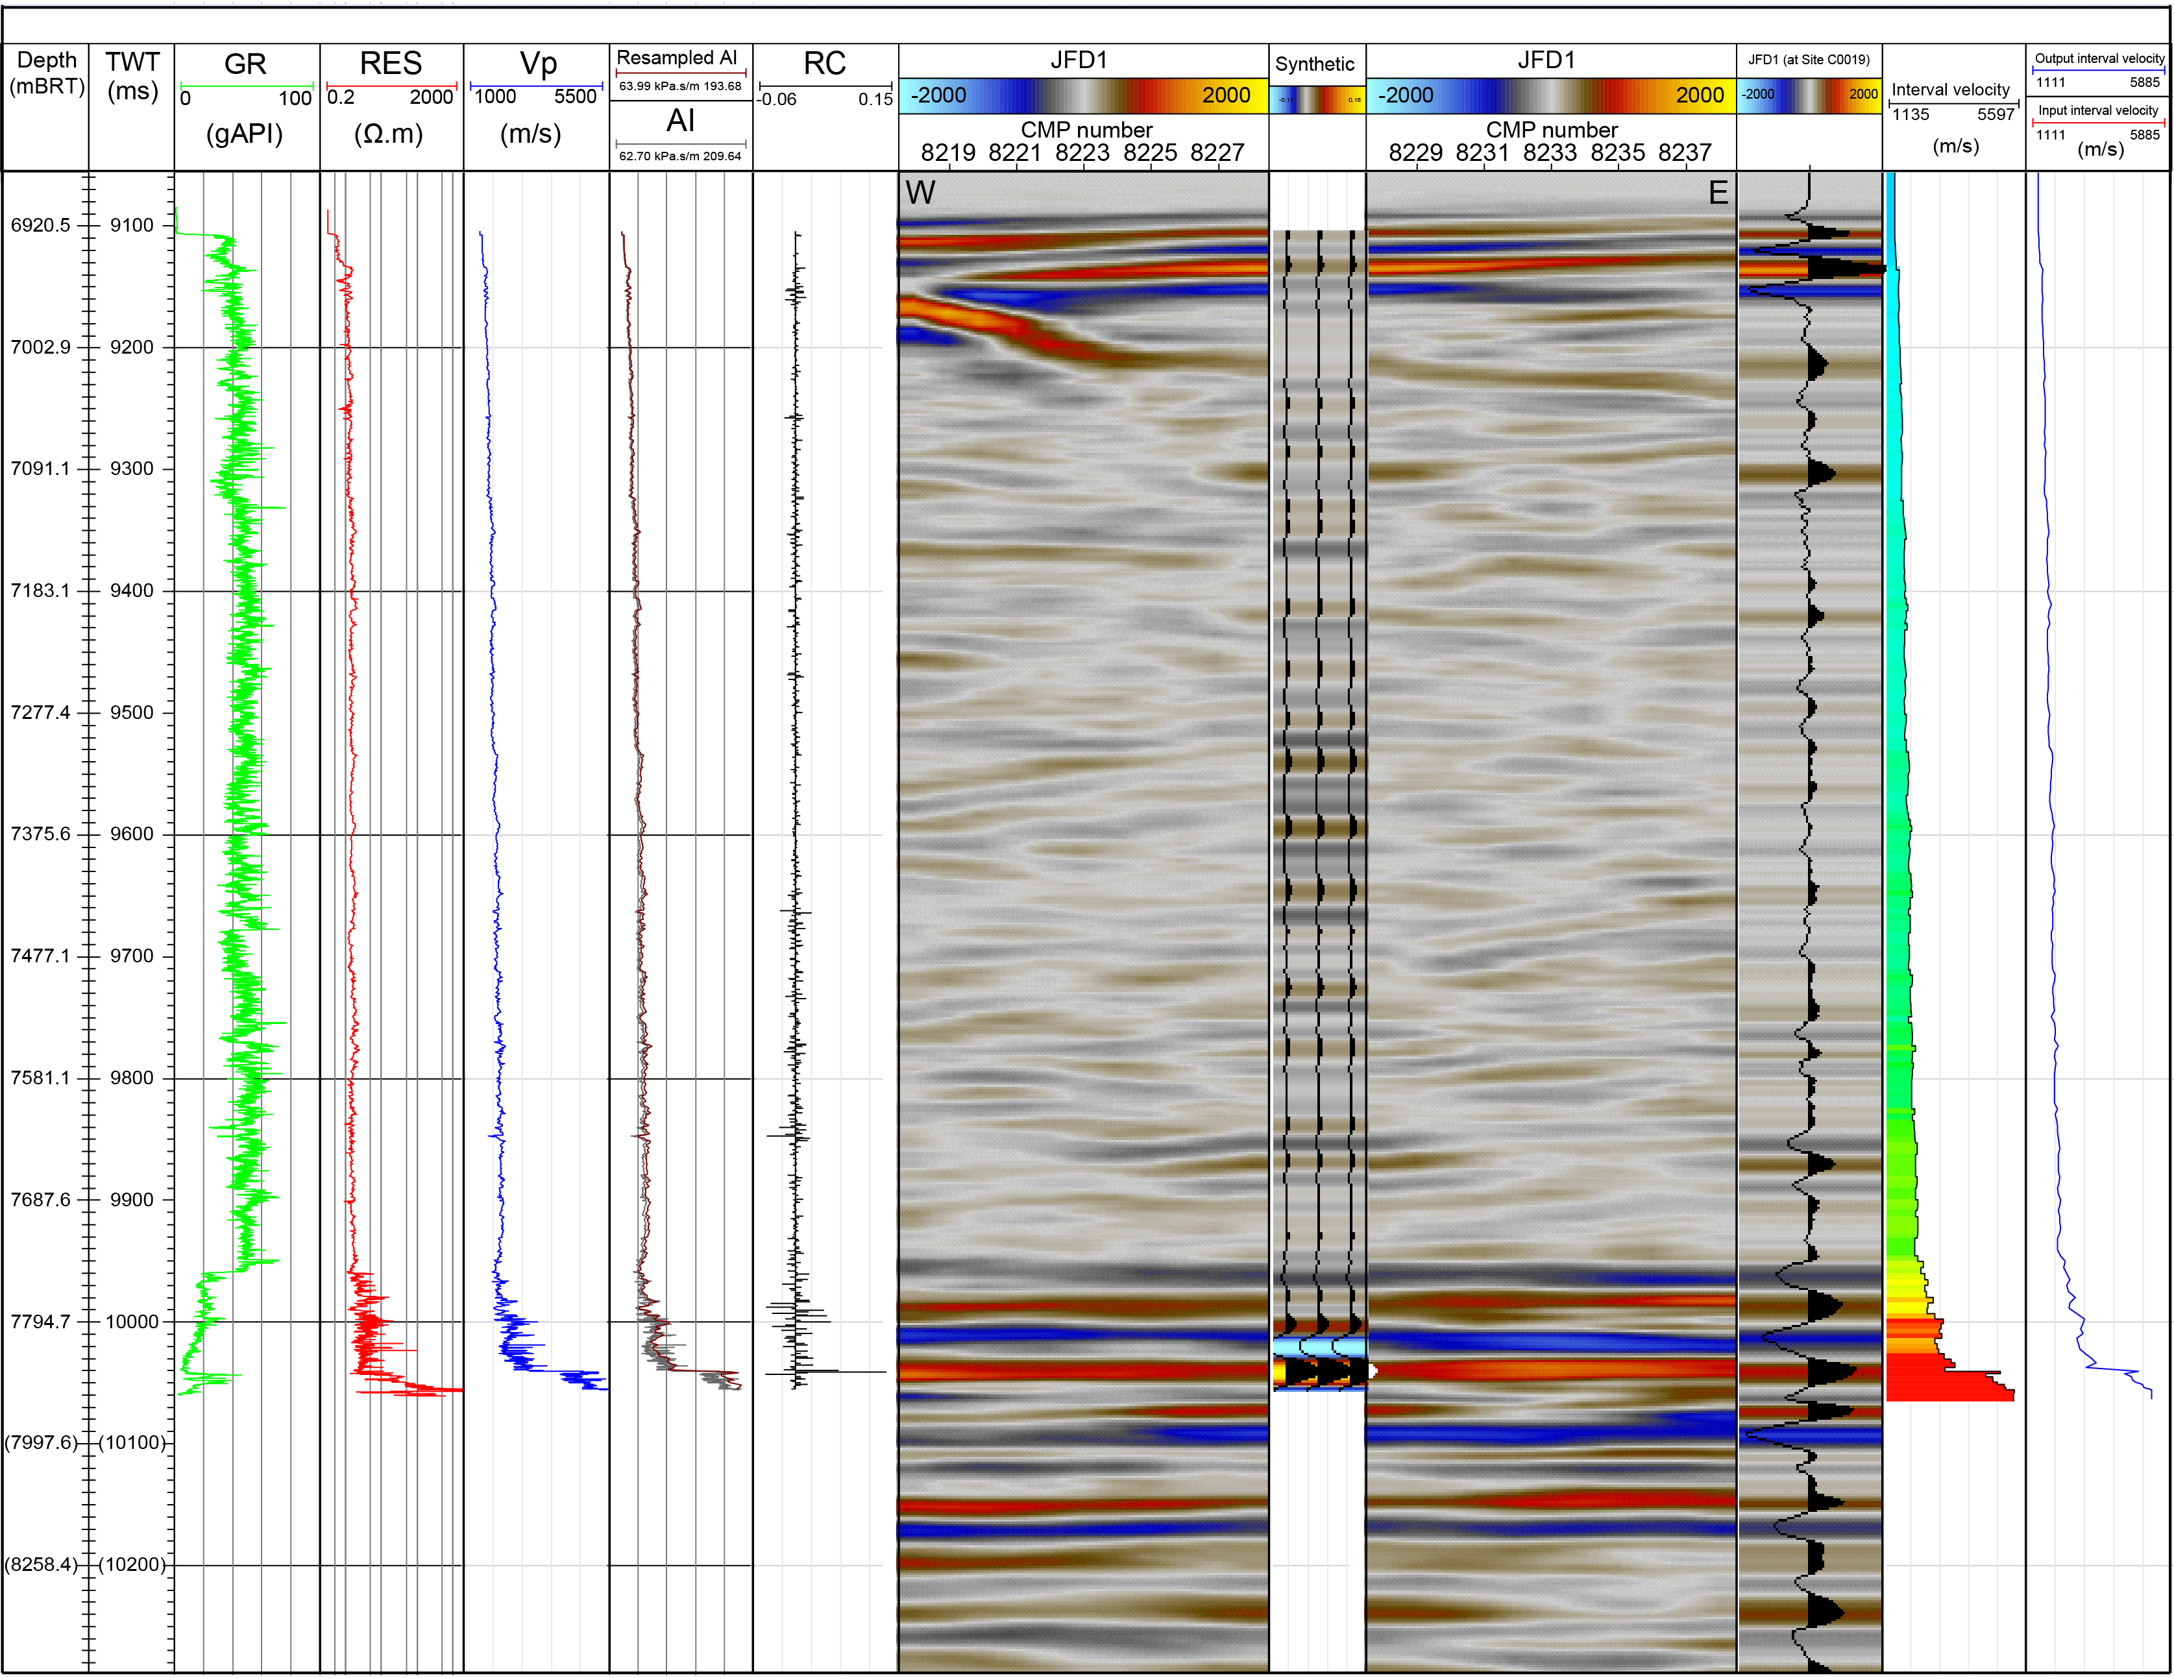Select the RES track title
The width and height of the screenshot is (2174, 1678).
(390, 64)
